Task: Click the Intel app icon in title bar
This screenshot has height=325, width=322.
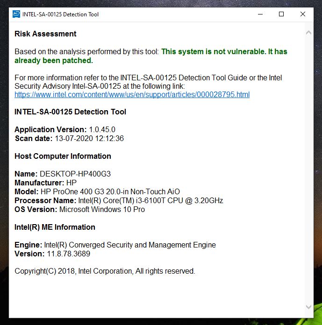Action: (16, 14)
